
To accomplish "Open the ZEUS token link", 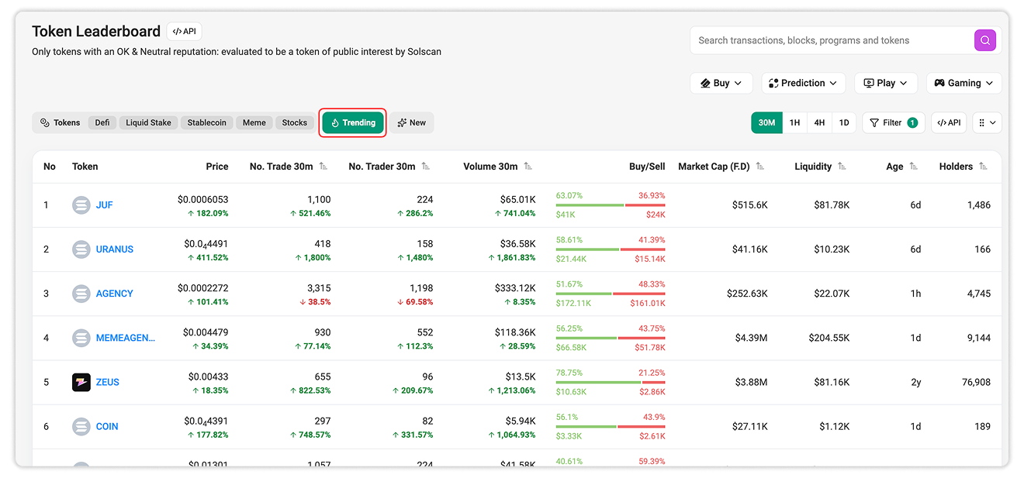I will [108, 382].
